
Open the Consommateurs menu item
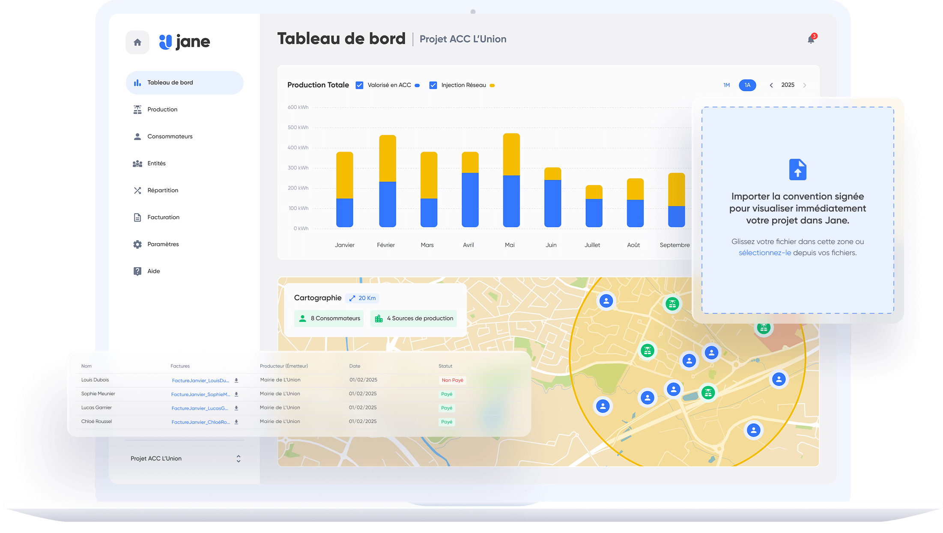170,136
